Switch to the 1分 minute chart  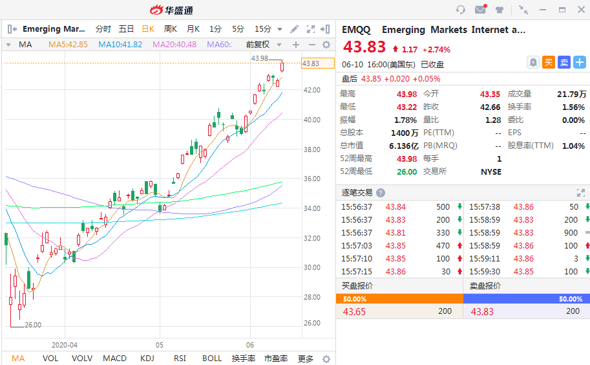216,29
